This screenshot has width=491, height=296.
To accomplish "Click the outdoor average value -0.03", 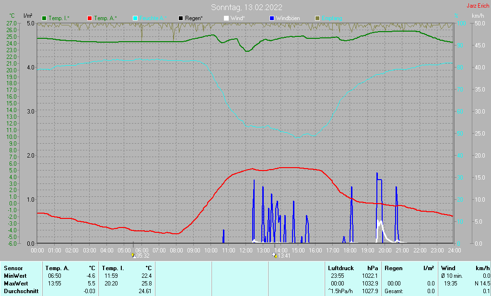I will [89, 291].
